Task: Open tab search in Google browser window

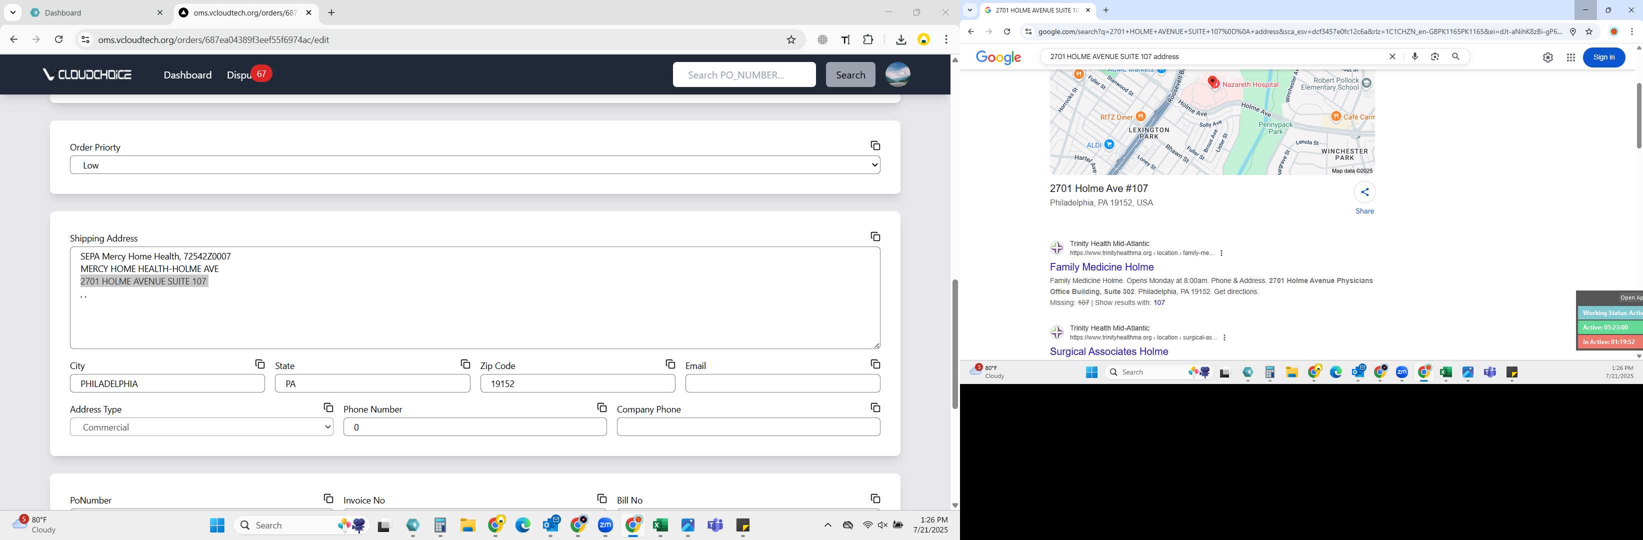Action: [970, 10]
